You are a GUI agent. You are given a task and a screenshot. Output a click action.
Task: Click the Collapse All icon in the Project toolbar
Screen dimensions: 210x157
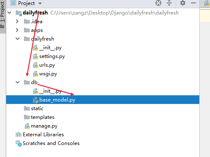pyautogui.click(x=169, y=3)
